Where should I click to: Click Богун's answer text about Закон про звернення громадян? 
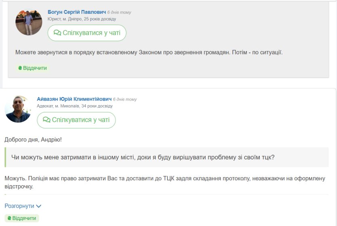tap(149, 52)
